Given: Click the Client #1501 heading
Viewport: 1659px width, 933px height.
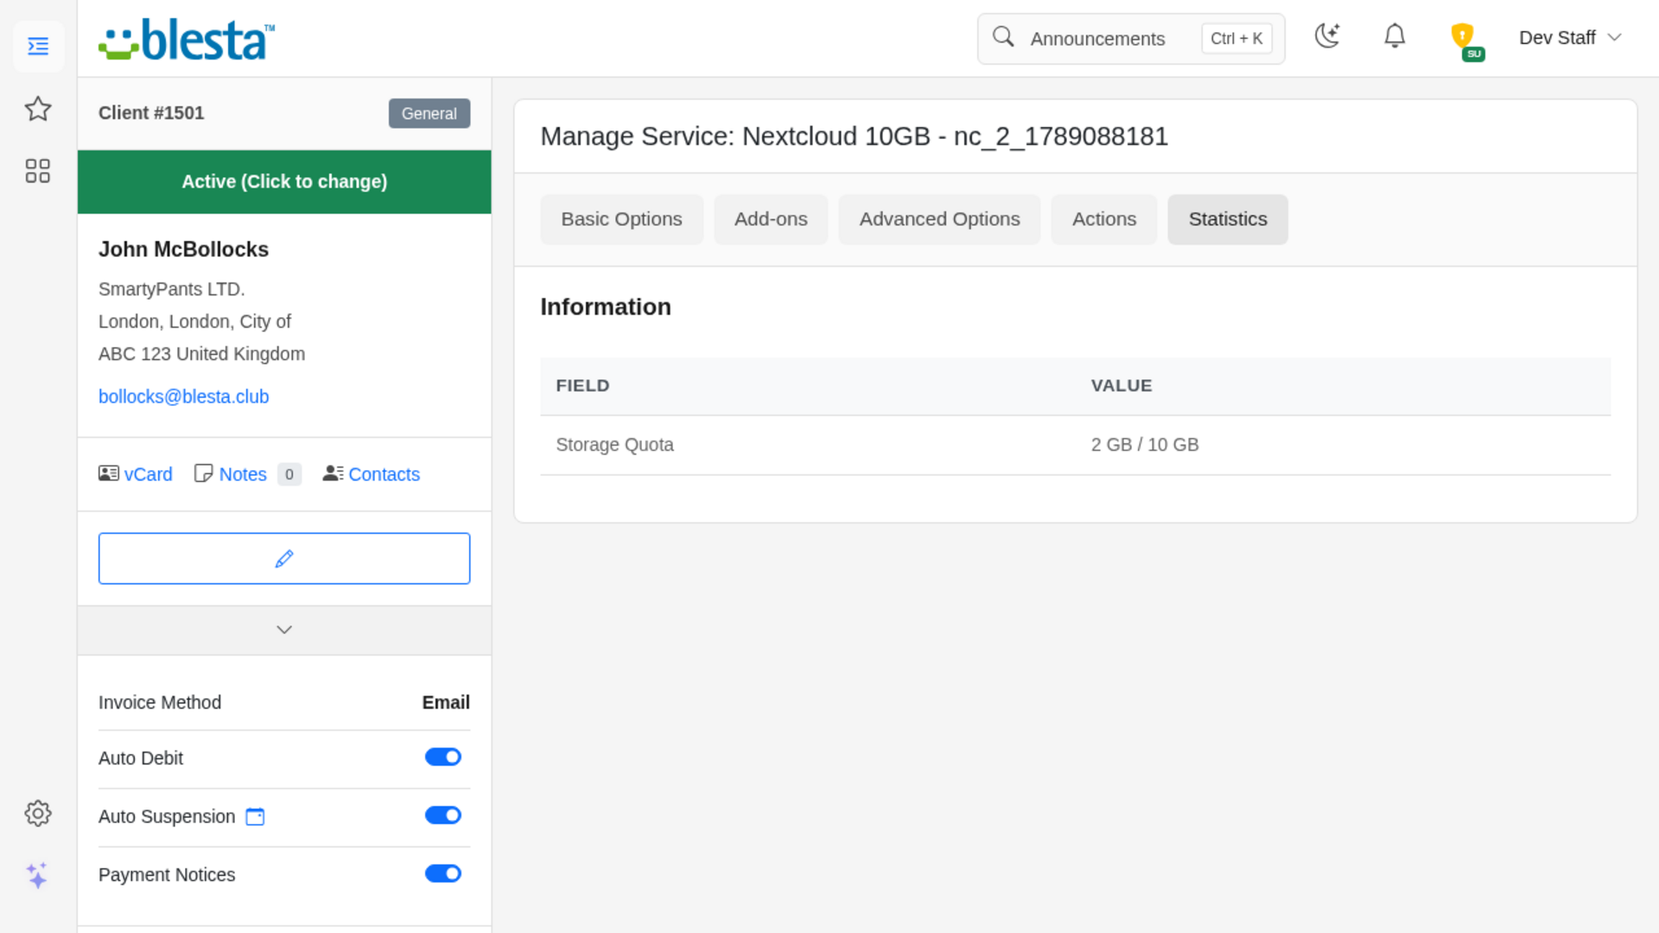Looking at the screenshot, I should (151, 113).
